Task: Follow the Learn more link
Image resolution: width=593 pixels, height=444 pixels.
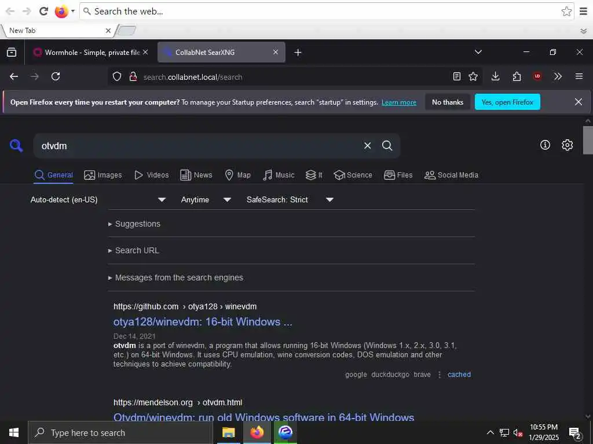Action: tap(398, 102)
